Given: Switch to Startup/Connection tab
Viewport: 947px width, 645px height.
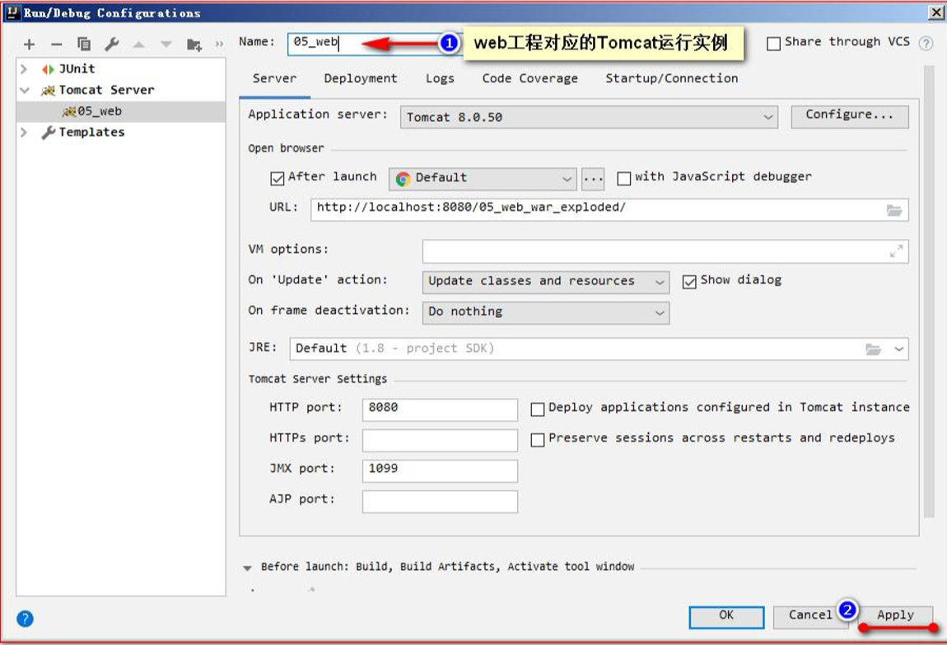Looking at the screenshot, I should 672,78.
